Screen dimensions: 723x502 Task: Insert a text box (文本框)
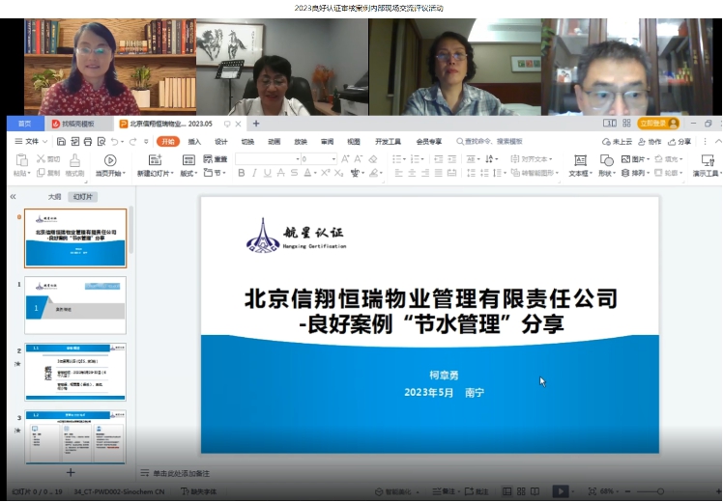[x=579, y=165]
